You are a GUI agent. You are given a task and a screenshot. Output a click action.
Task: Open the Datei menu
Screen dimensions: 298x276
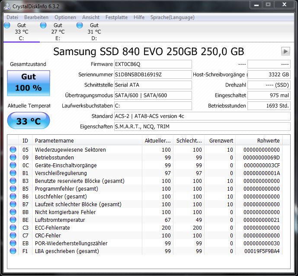13,17
